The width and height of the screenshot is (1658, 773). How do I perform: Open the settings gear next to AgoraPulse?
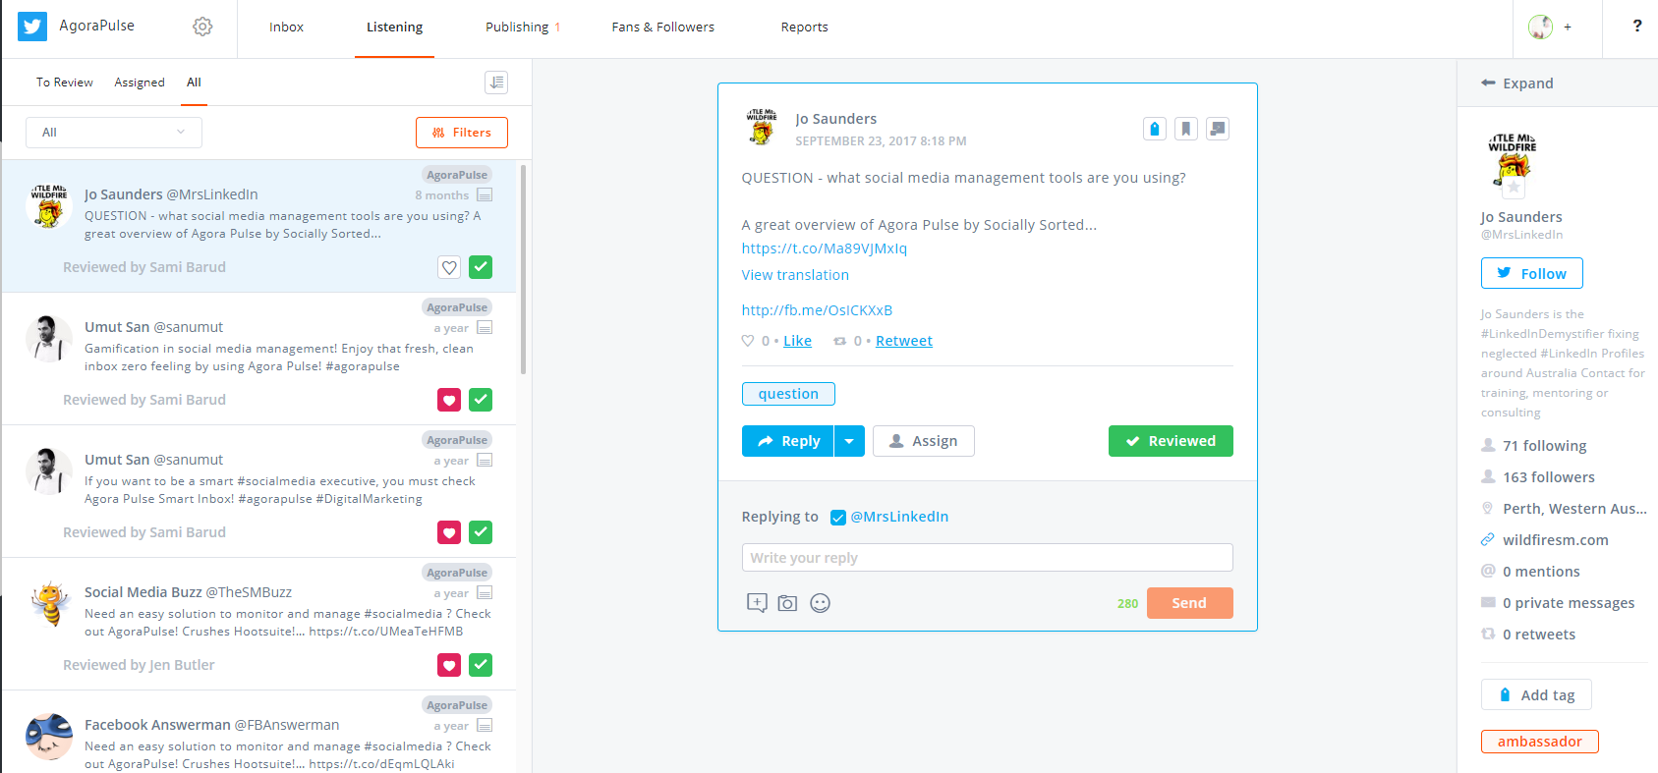click(x=202, y=27)
